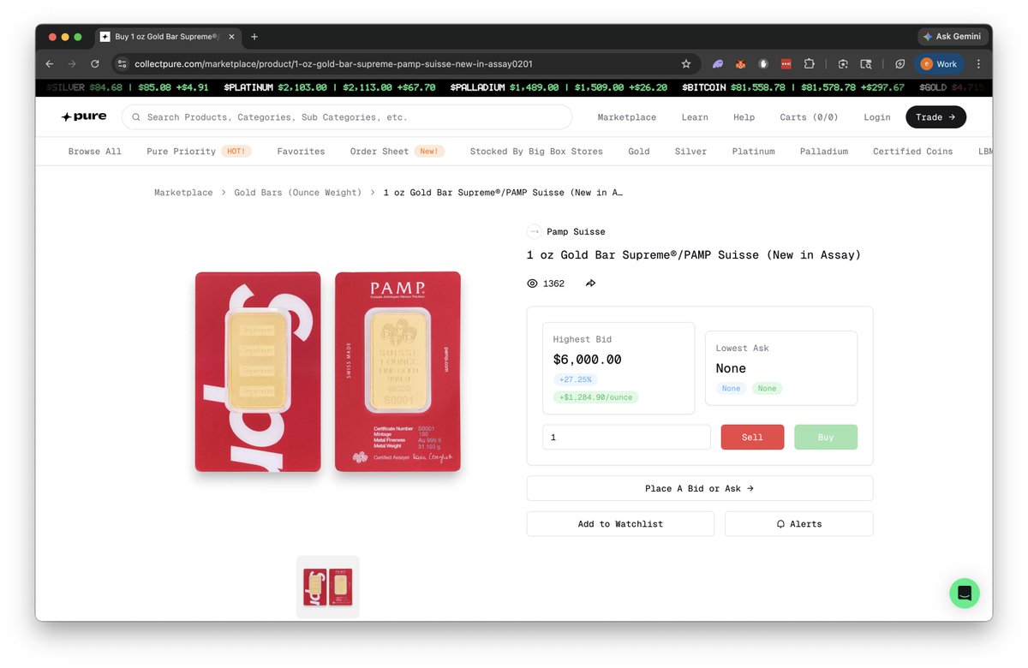Open Carts (0/0)
1028x668 pixels.
pos(809,117)
